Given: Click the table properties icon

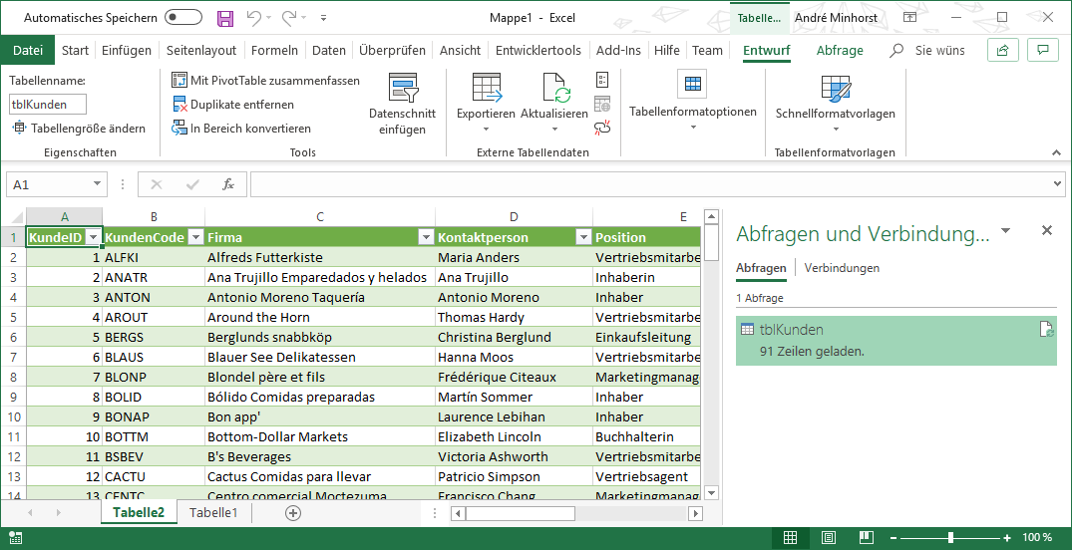Looking at the screenshot, I should [x=602, y=80].
